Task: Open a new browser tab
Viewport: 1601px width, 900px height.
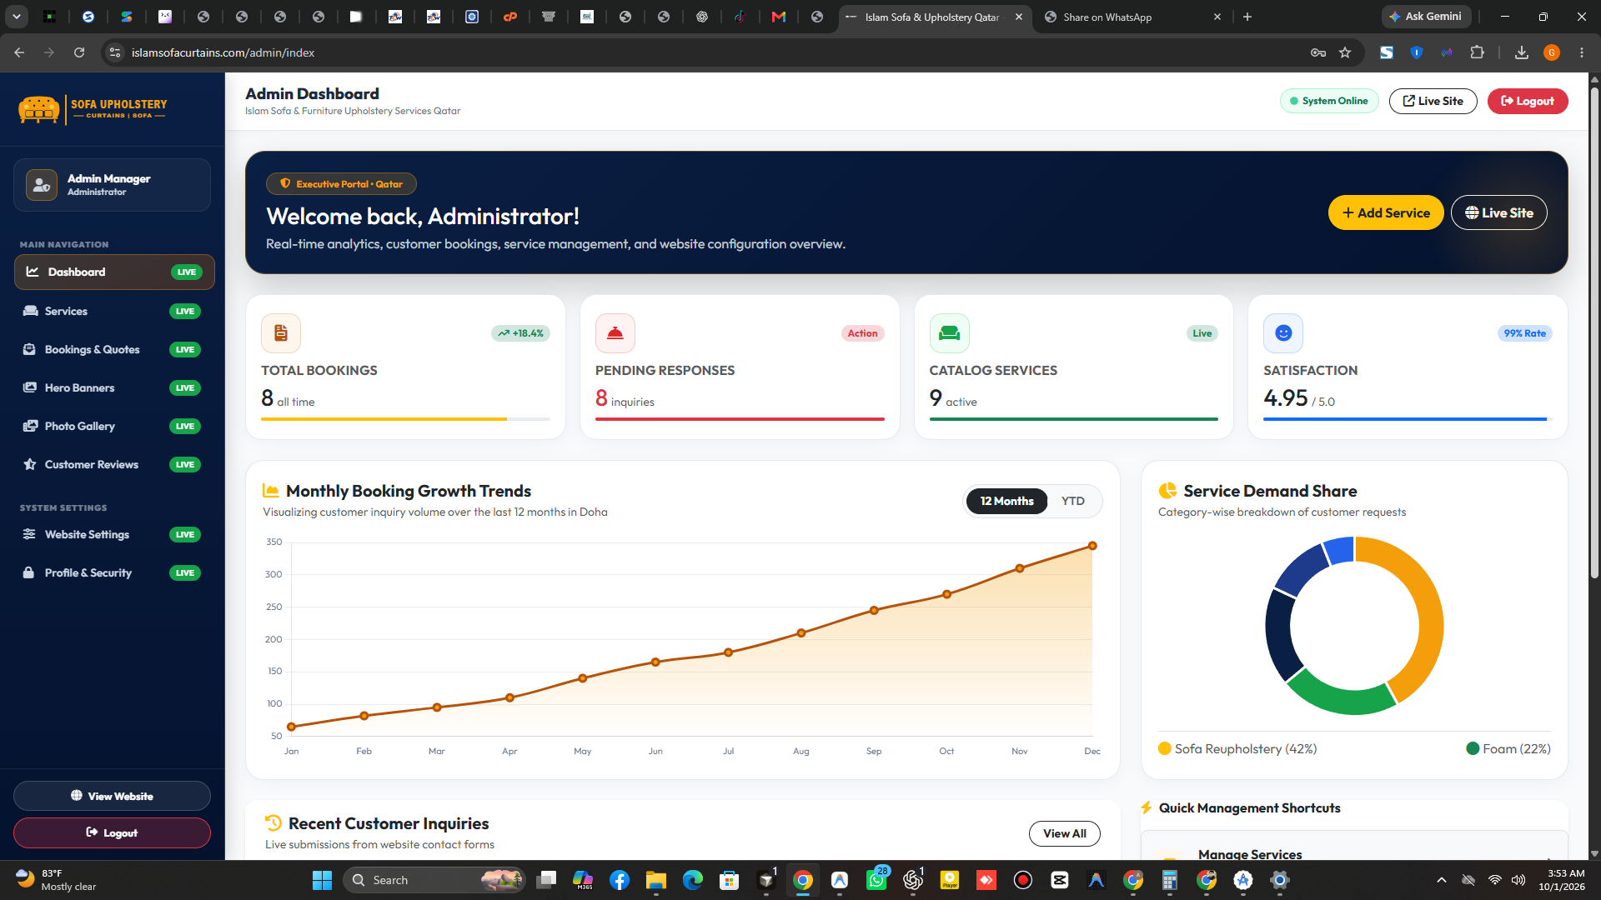Action: (1247, 17)
